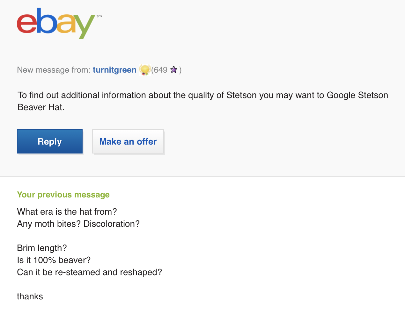Click the 649 feedback score

pos(161,70)
